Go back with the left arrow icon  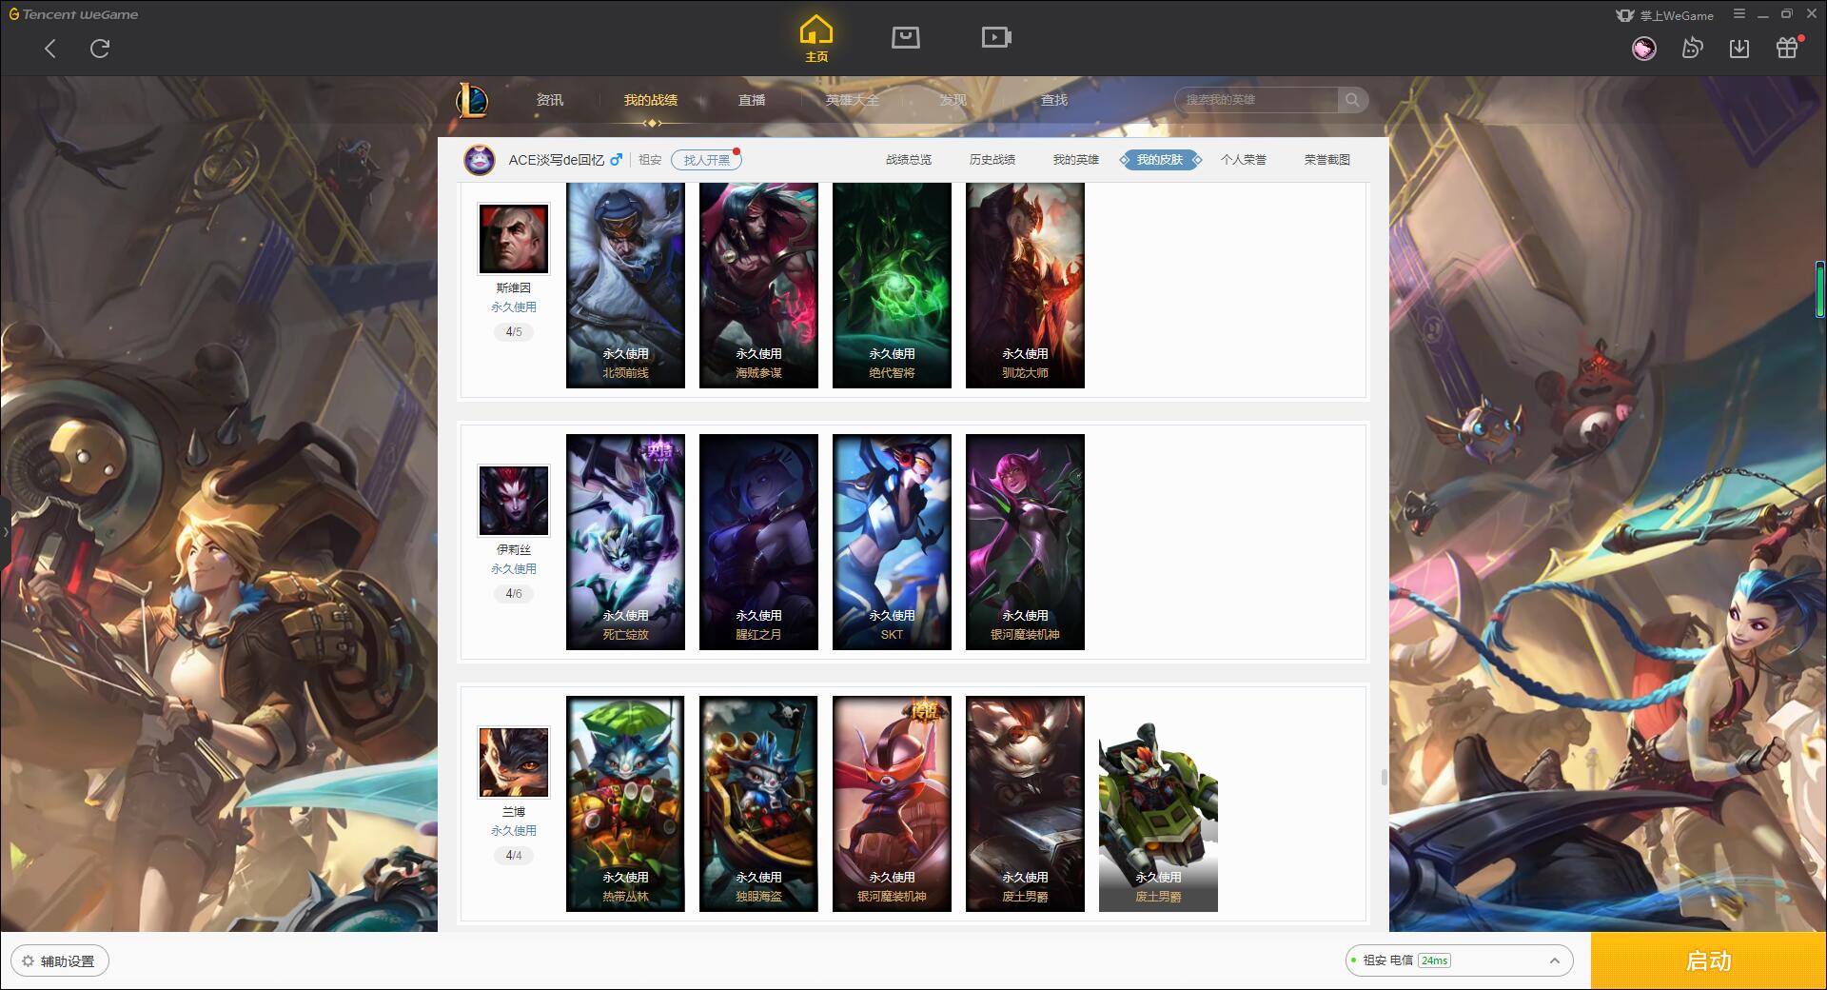50,49
